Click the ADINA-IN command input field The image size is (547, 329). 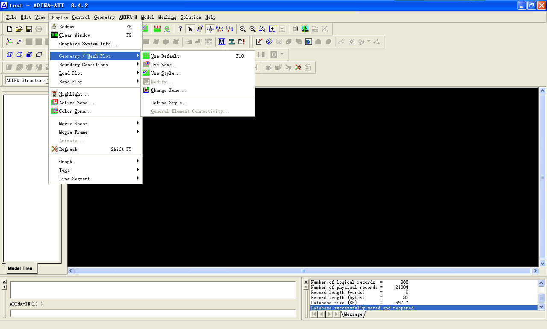click(x=153, y=313)
